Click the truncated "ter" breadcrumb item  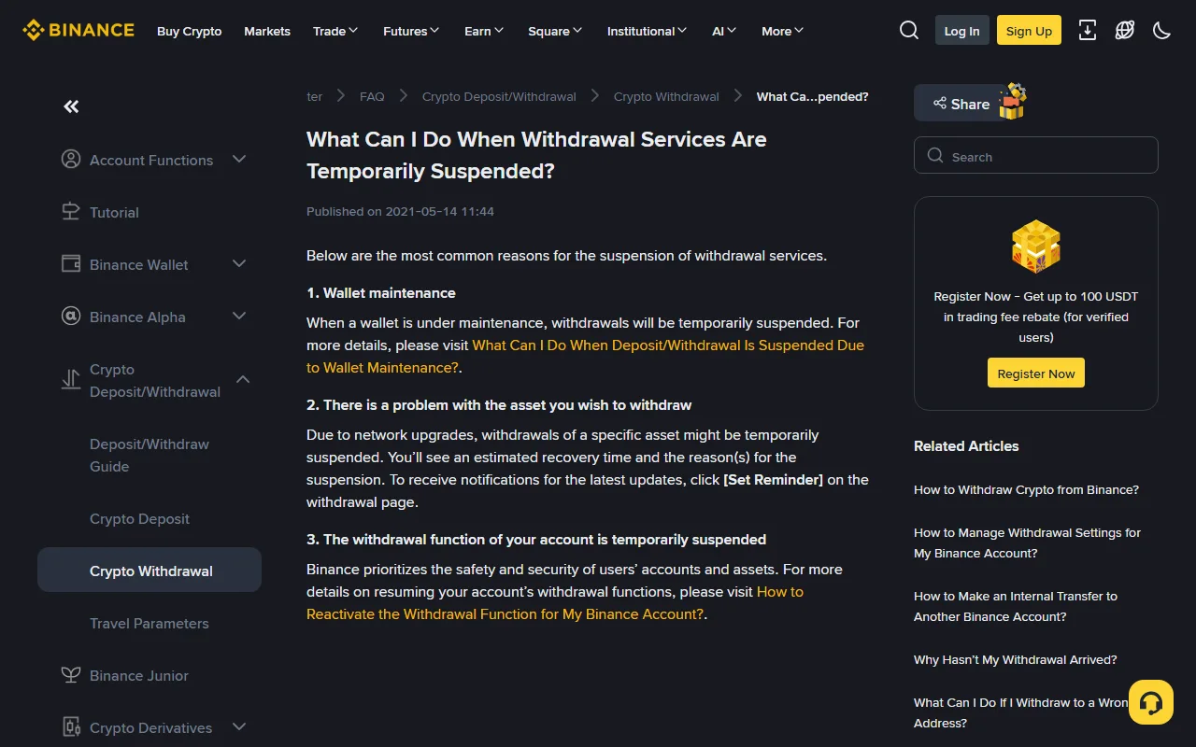(315, 96)
